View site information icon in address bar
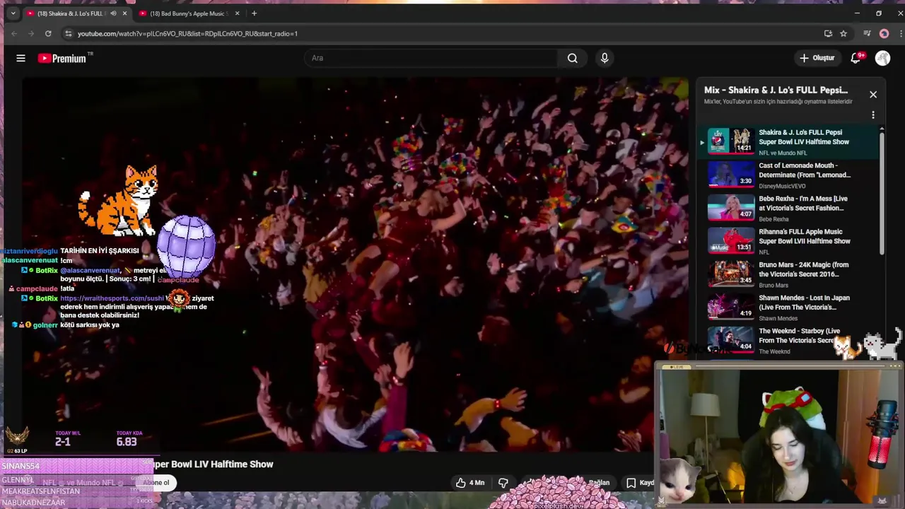 point(68,33)
